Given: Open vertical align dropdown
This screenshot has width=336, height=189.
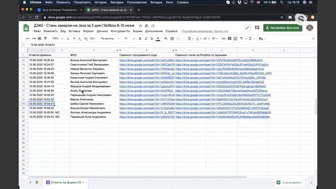Looking at the screenshot, I should [x=198, y=38].
